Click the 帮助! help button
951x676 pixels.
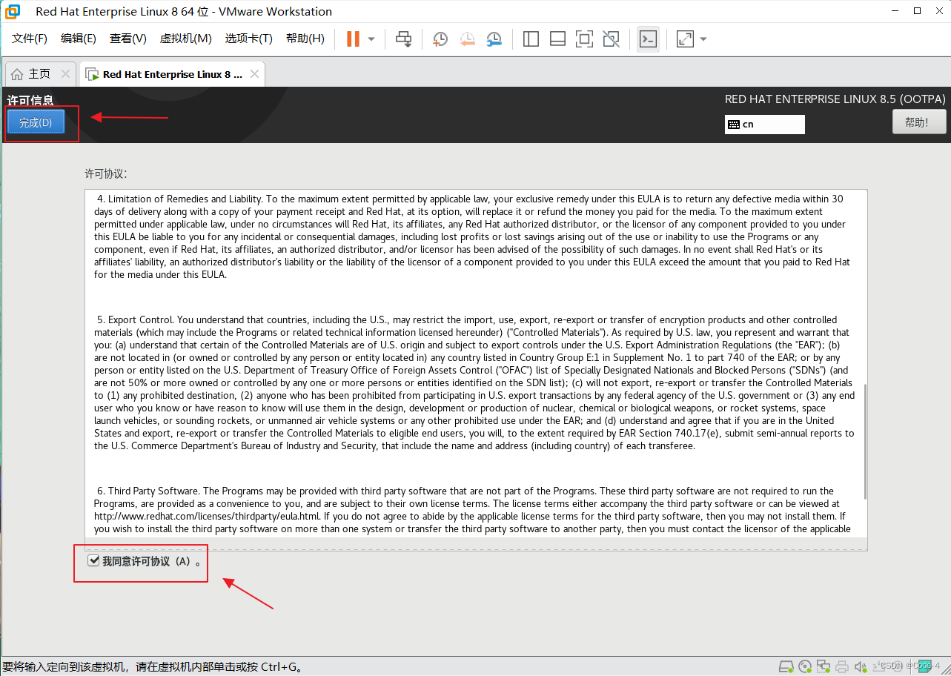pyautogui.click(x=919, y=122)
